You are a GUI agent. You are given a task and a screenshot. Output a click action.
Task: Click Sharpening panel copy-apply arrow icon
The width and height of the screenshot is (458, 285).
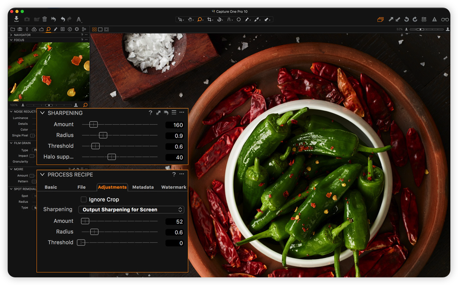[158, 113]
